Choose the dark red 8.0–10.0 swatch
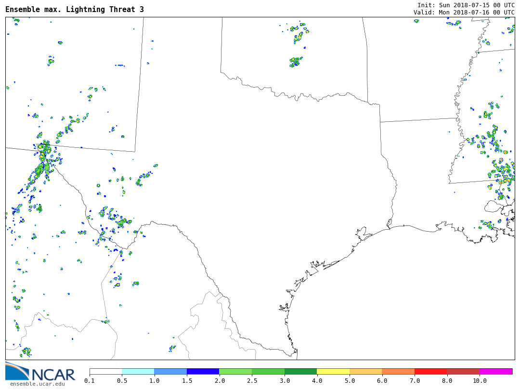 [463, 372]
